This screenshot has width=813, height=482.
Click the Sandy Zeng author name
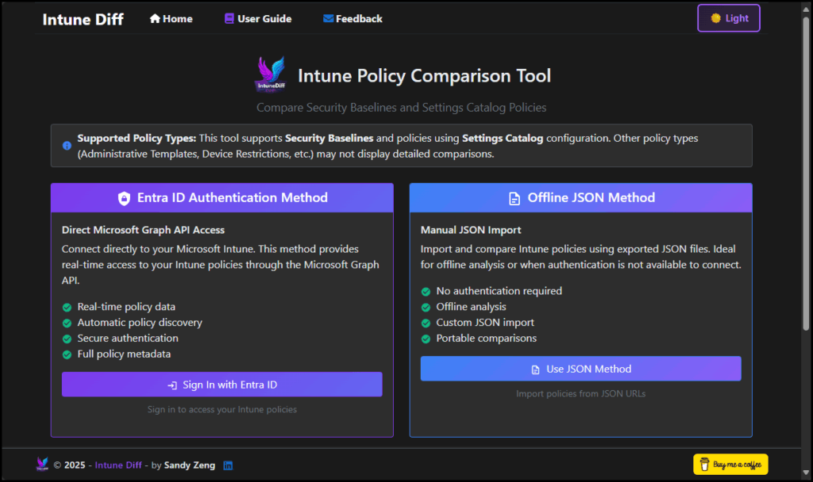[x=190, y=465]
